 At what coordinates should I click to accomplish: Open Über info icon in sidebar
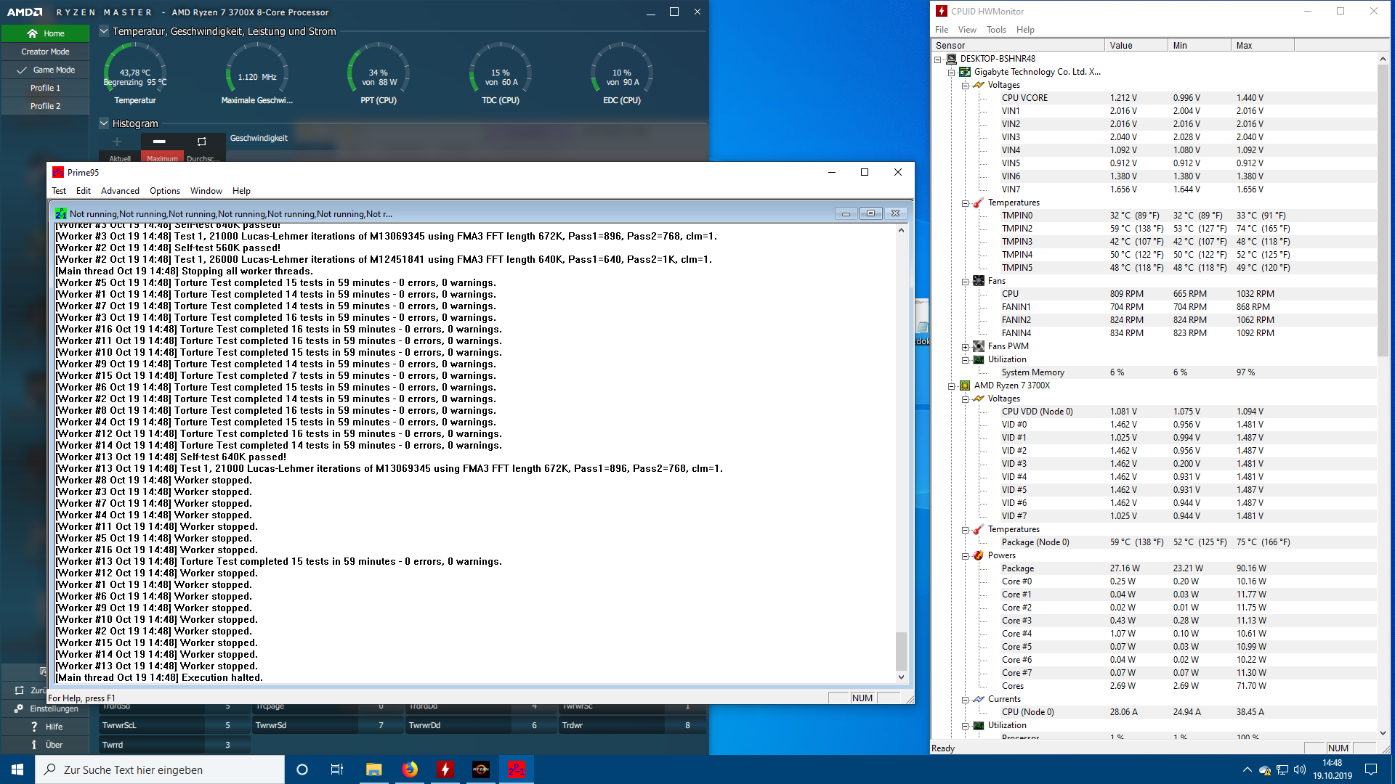34,745
